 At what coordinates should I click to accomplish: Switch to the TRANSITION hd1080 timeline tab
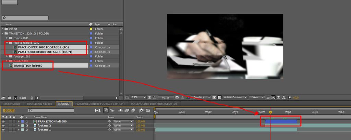39,103
